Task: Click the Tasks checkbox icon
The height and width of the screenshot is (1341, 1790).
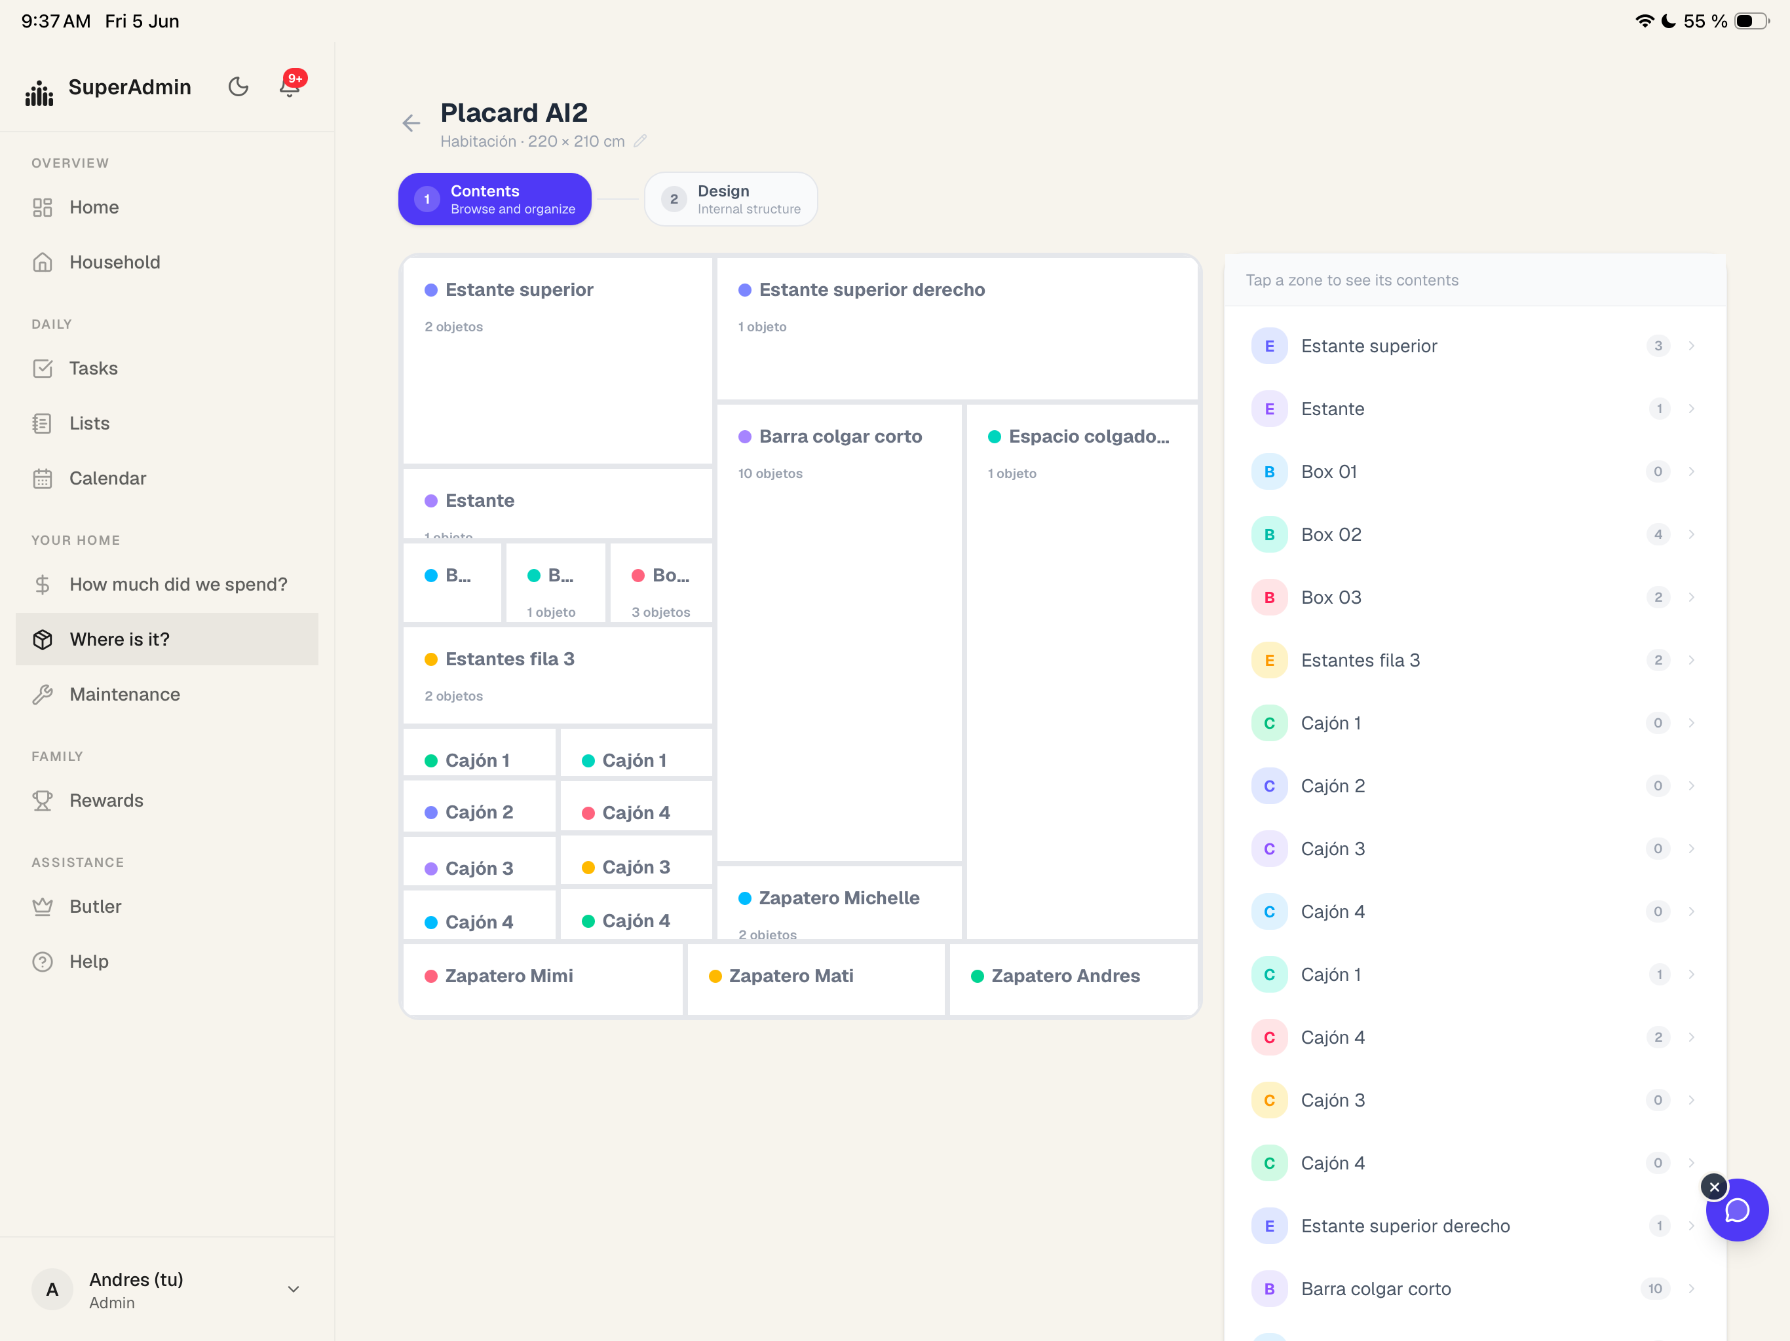Action: 43,368
